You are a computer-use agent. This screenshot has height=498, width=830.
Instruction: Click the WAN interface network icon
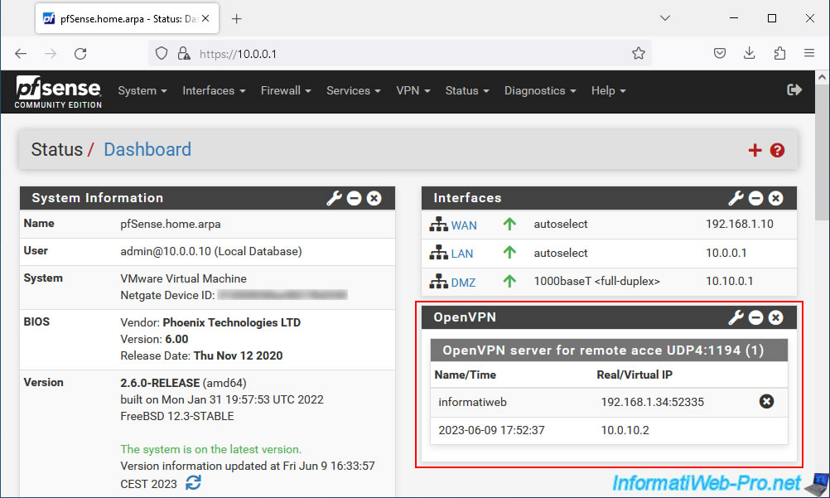click(x=438, y=225)
